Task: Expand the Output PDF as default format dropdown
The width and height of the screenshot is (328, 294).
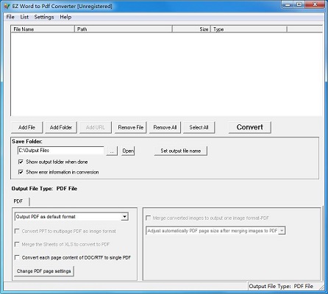Action: 124,217
